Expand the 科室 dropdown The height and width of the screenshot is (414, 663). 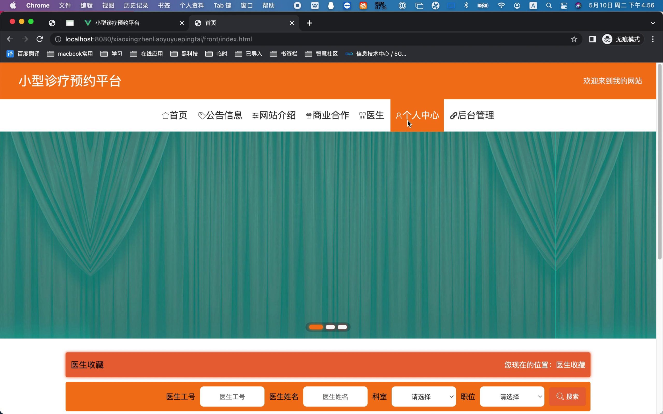click(x=423, y=396)
